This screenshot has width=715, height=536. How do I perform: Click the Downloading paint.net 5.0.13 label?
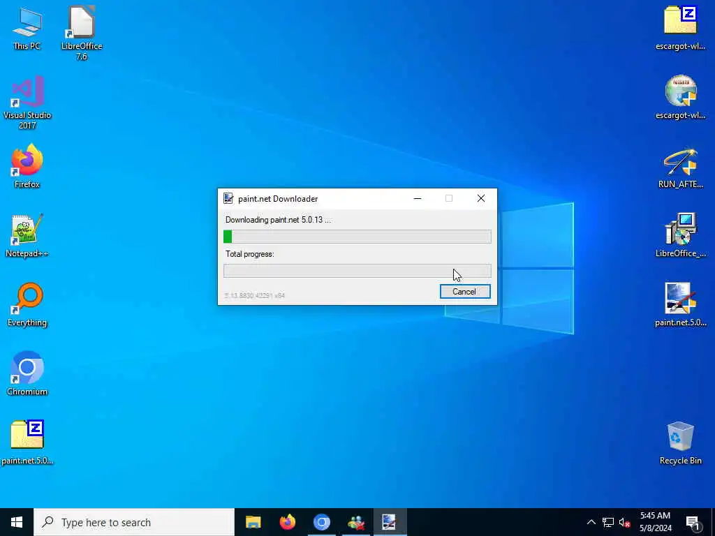[278, 220]
